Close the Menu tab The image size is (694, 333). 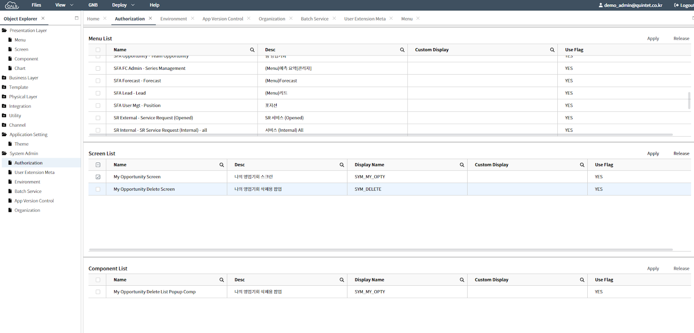click(x=418, y=18)
